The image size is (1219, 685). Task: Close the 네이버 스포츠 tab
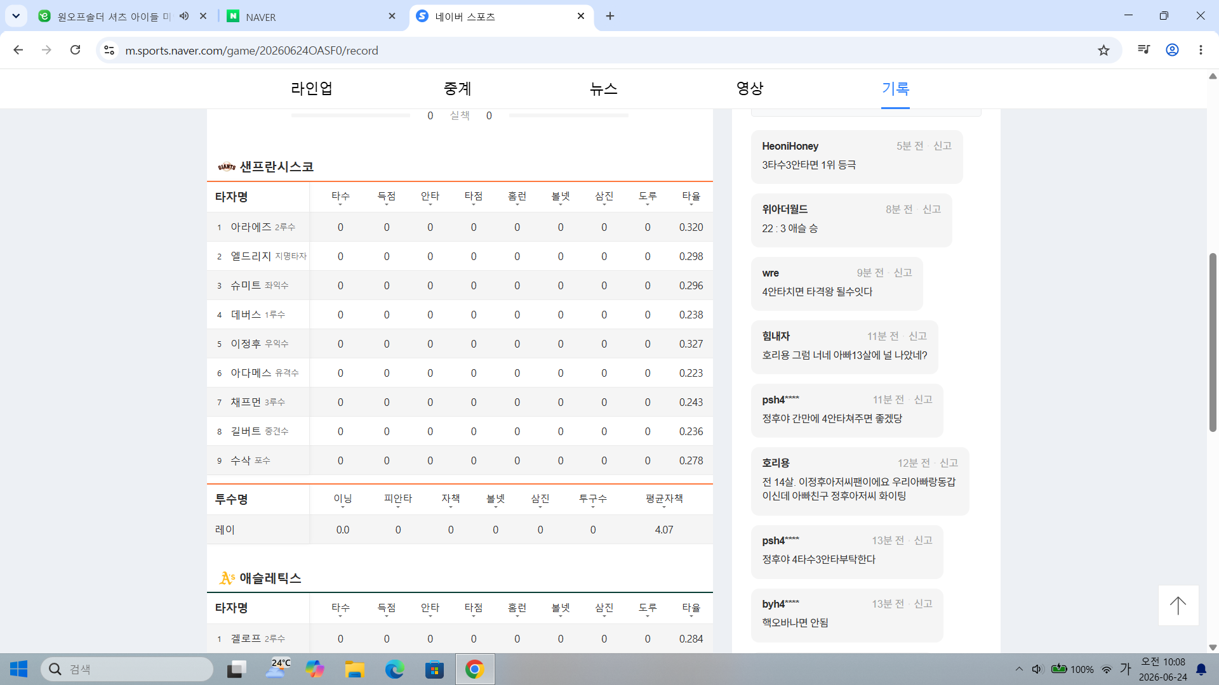point(581,16)
